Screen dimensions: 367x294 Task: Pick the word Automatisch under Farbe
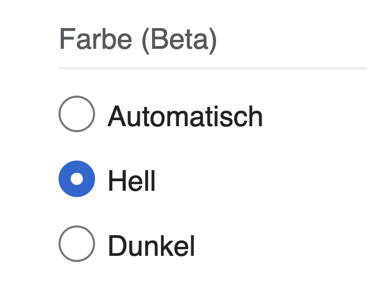185,117
